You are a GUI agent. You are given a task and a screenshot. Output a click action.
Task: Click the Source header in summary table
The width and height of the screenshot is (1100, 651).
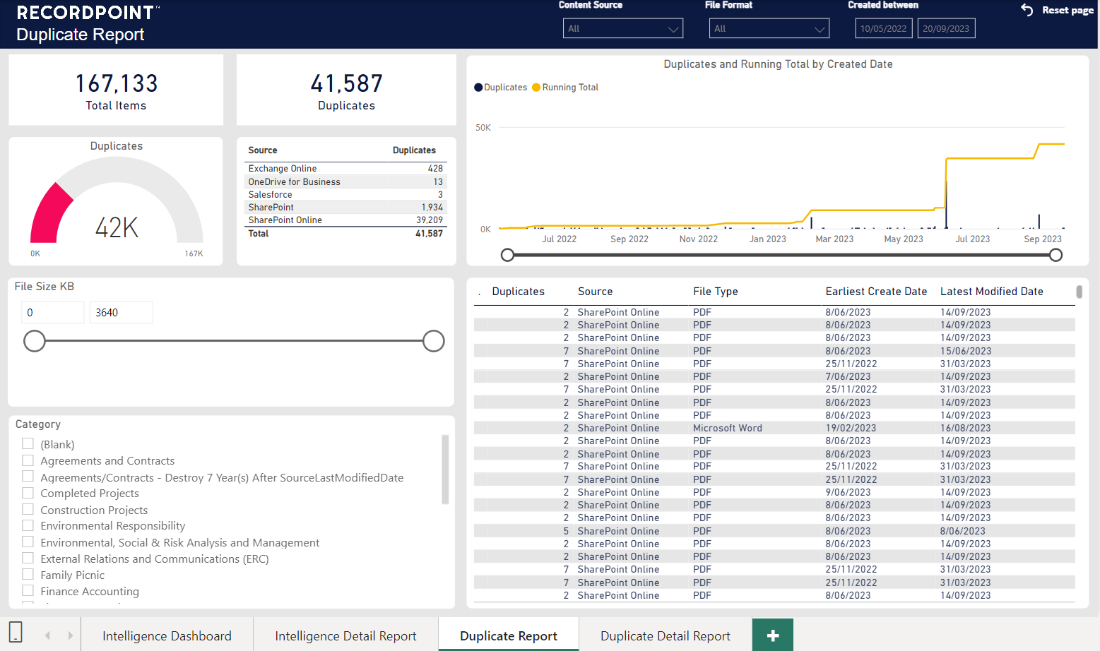tap(262, 150)
